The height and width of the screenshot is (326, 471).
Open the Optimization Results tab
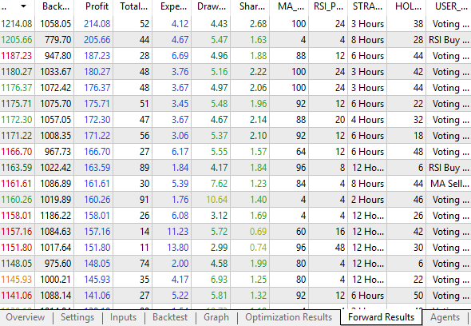(289, 317)
